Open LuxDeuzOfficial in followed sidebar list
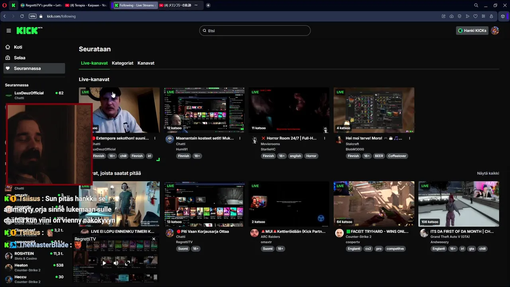Viewport: 510px width, 287px height. click(34, 95)
